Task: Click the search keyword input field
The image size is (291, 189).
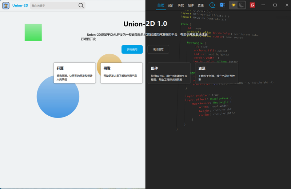Action: (54, 5)
